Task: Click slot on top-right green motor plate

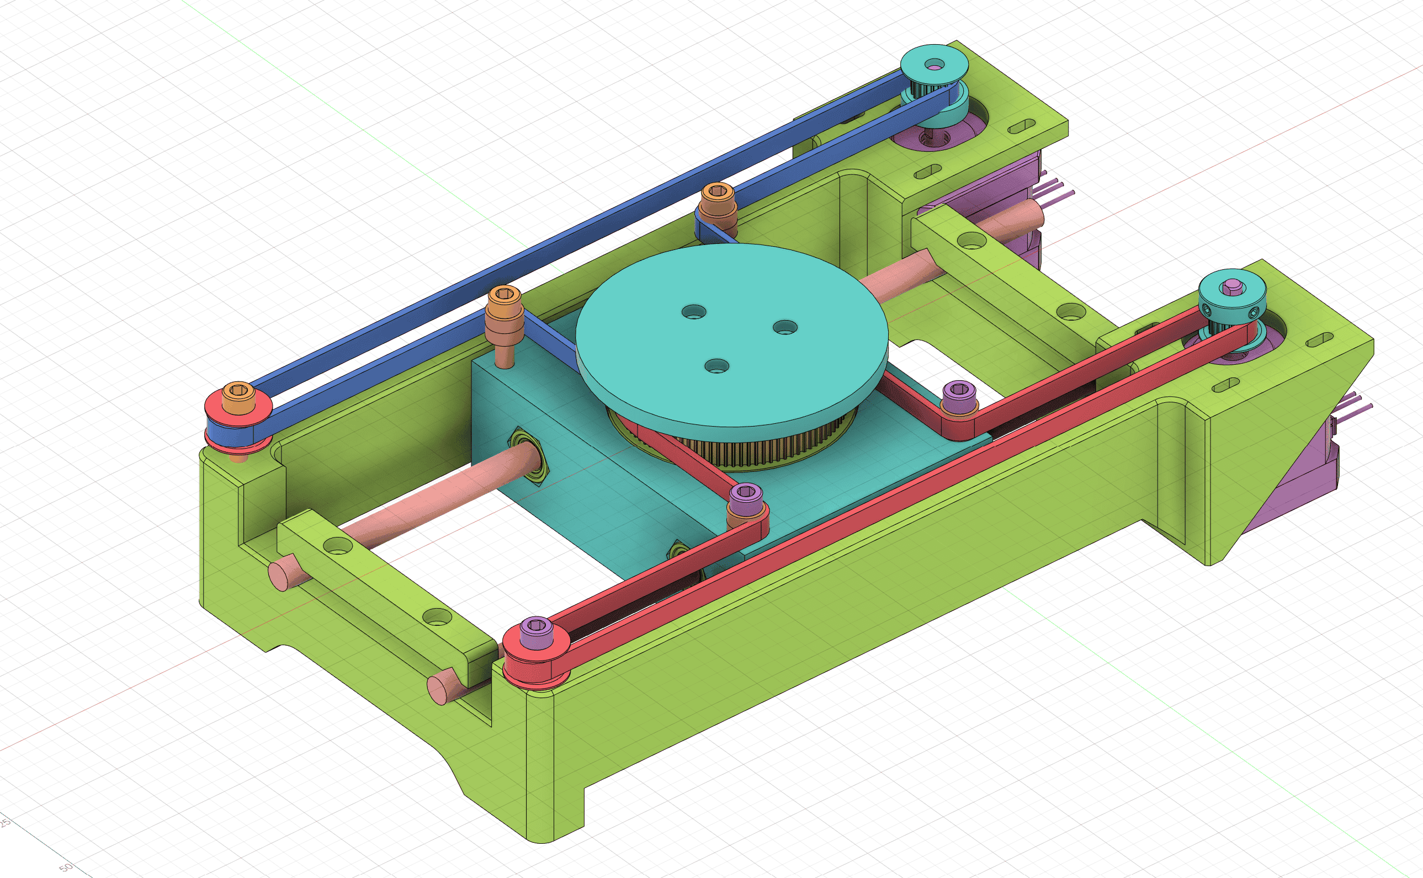Action: [x=1021, y=125]
